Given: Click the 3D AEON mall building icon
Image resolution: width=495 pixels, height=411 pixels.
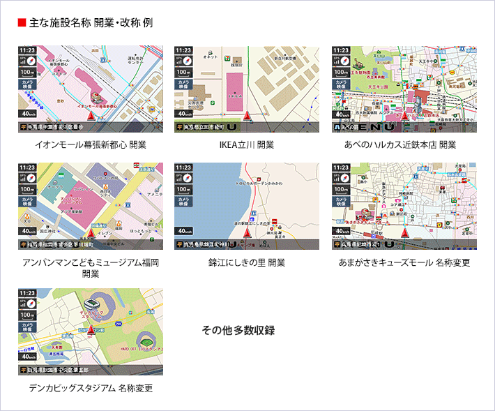Looking at the screenshot, I should click(97, 98).
